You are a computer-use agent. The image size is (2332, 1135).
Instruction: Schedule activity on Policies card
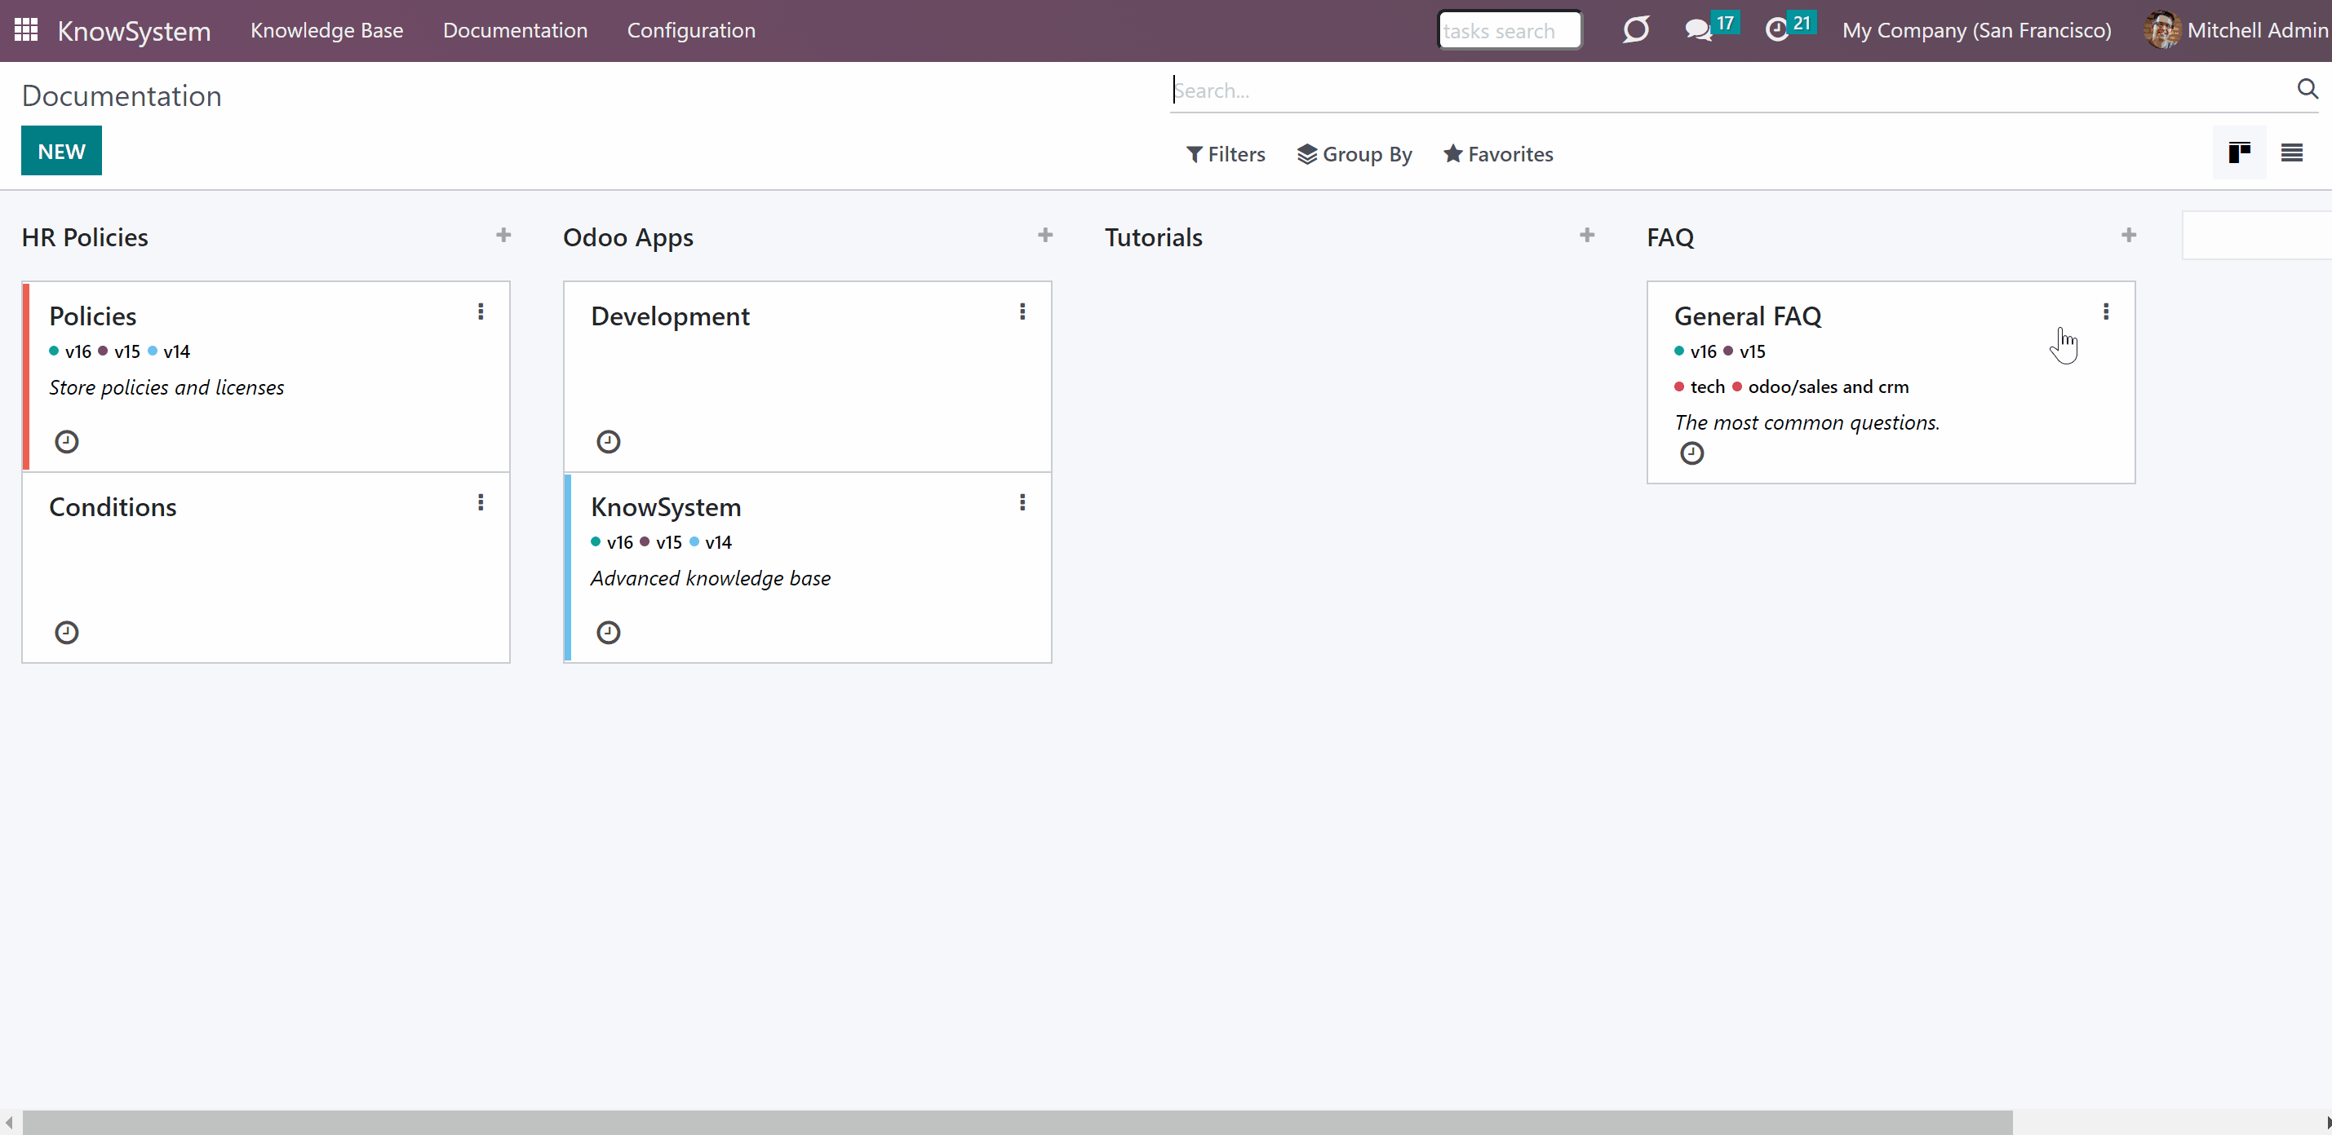point(67,441)
